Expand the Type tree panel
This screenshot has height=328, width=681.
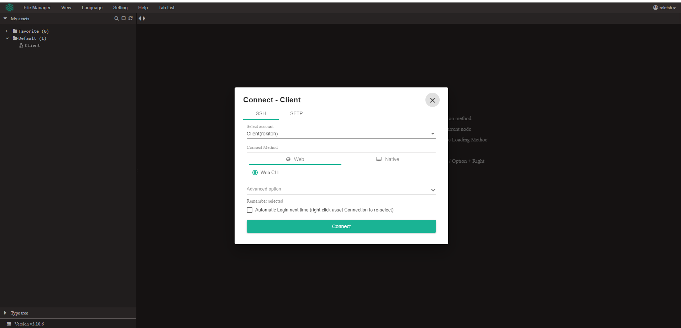pos(5,313)
